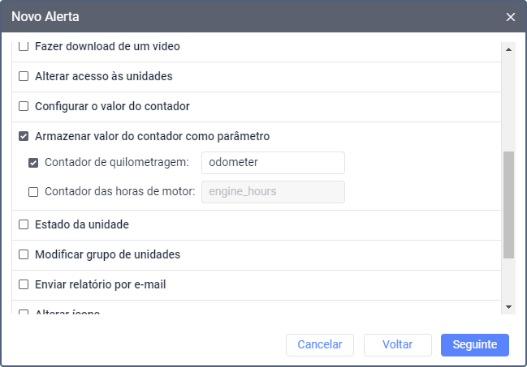Click the scrollbar up arrow
The width and height of the screenshot is (527, 367).
[x=509, y=48]
